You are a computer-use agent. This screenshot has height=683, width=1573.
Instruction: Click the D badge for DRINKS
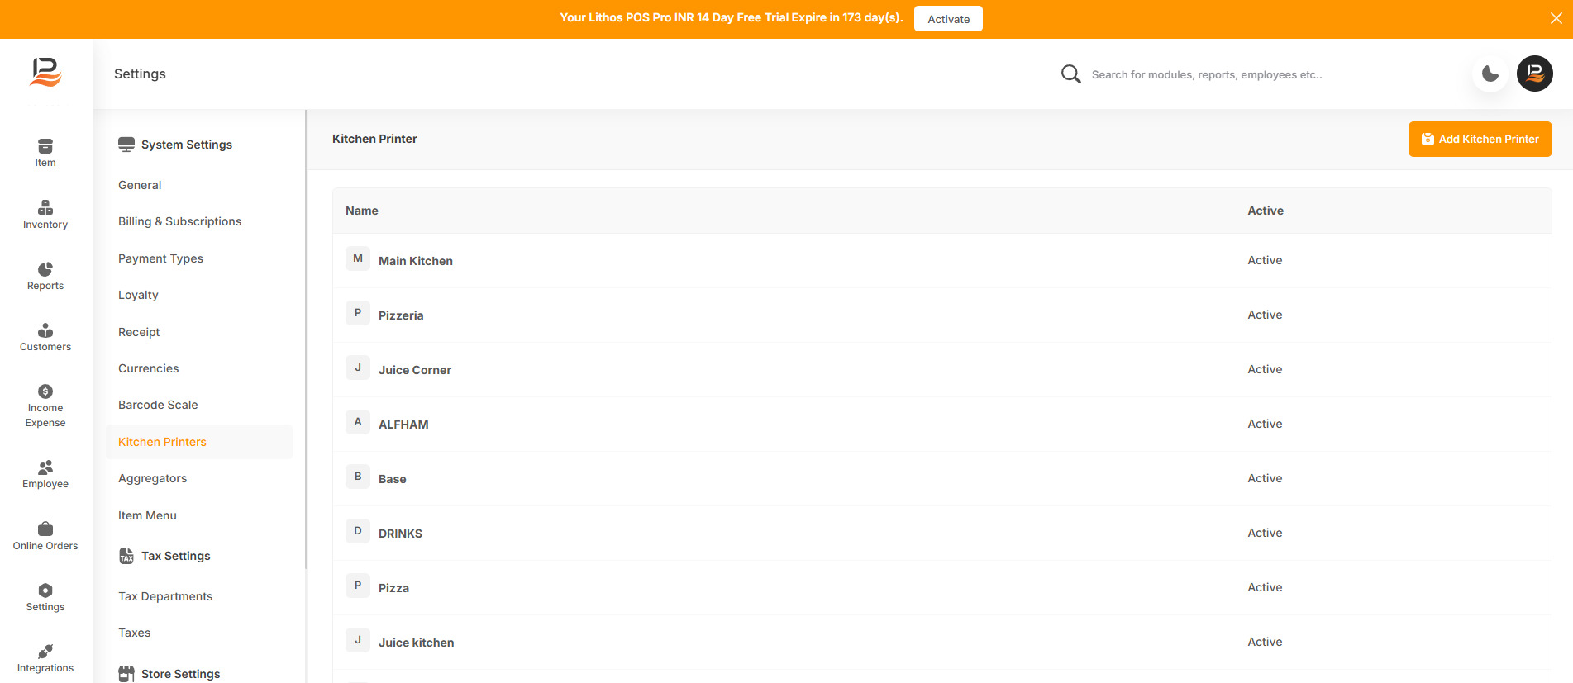coord(358,531)
